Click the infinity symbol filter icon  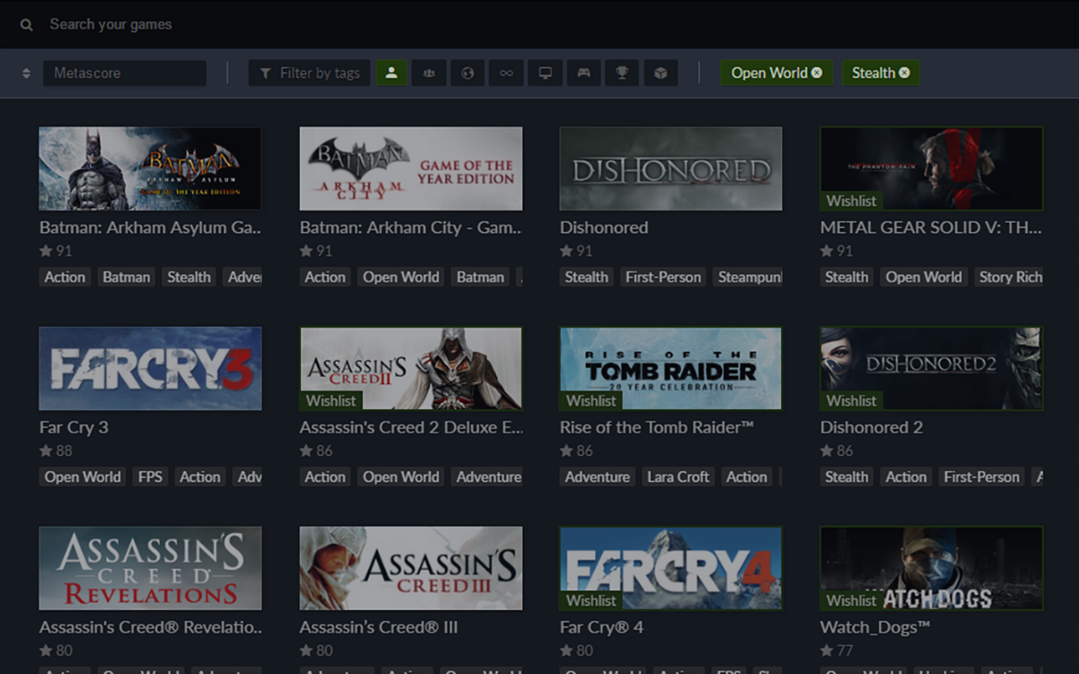click(x=506, y=73)
